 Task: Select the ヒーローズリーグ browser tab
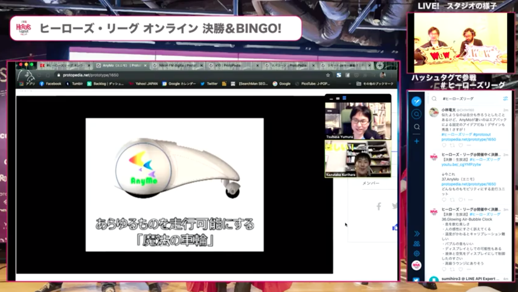click(65, 65)
